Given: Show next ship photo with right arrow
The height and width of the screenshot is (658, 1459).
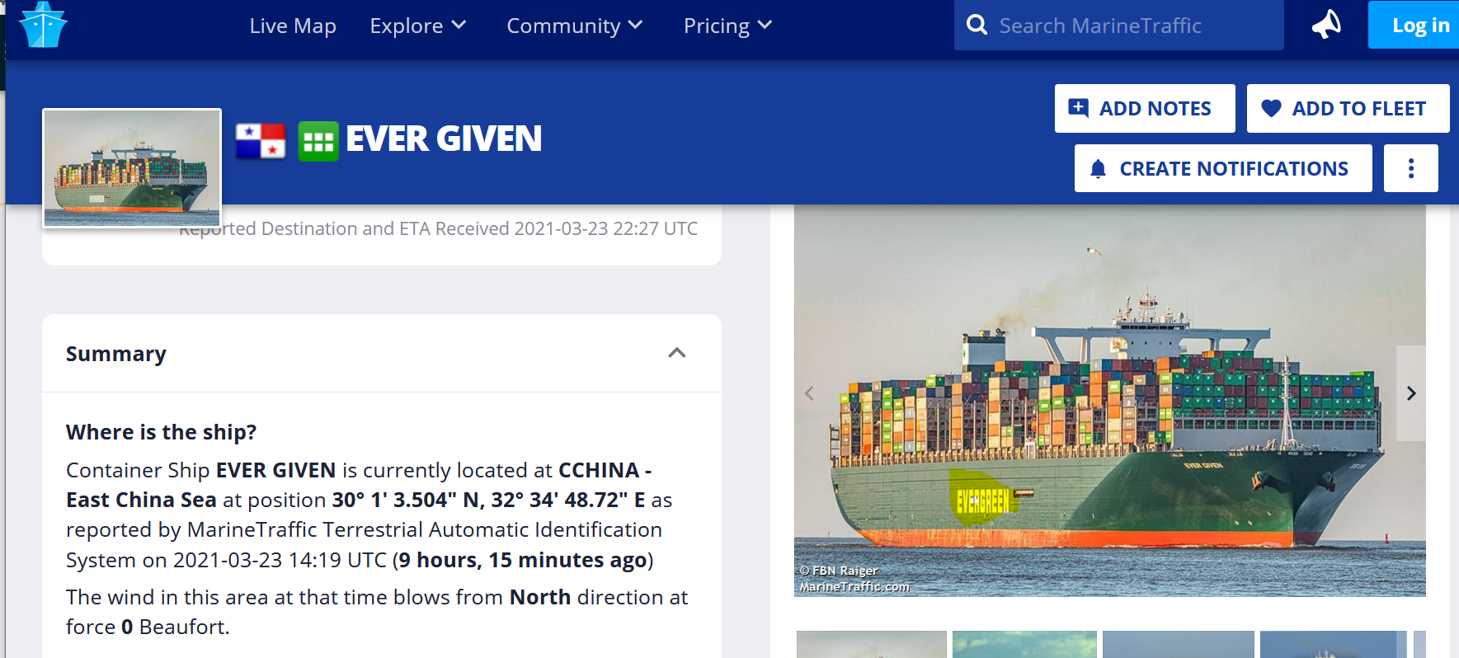Looking at the screenshot, I should click(1411, 393).
